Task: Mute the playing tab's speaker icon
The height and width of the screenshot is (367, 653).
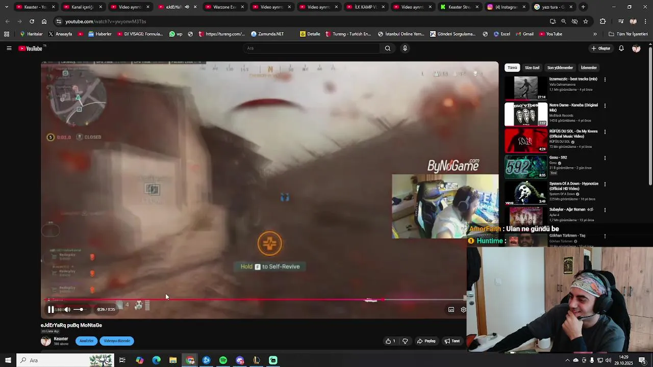Action: click(x=187, y=7)
